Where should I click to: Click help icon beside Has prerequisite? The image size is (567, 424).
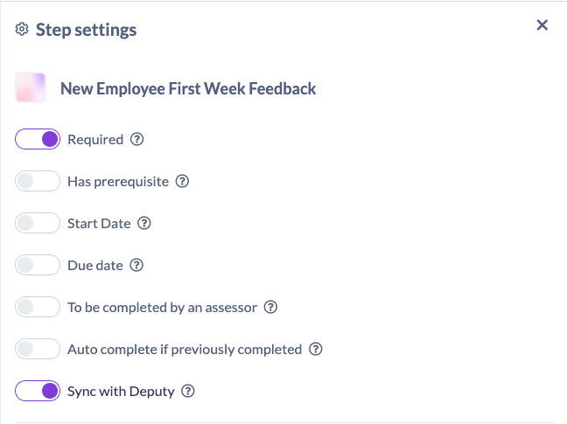click(183, 181)
